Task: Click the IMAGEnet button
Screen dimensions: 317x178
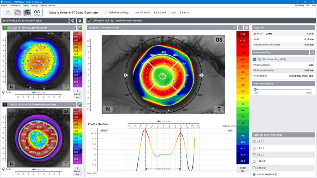Action: click(299, 6)
